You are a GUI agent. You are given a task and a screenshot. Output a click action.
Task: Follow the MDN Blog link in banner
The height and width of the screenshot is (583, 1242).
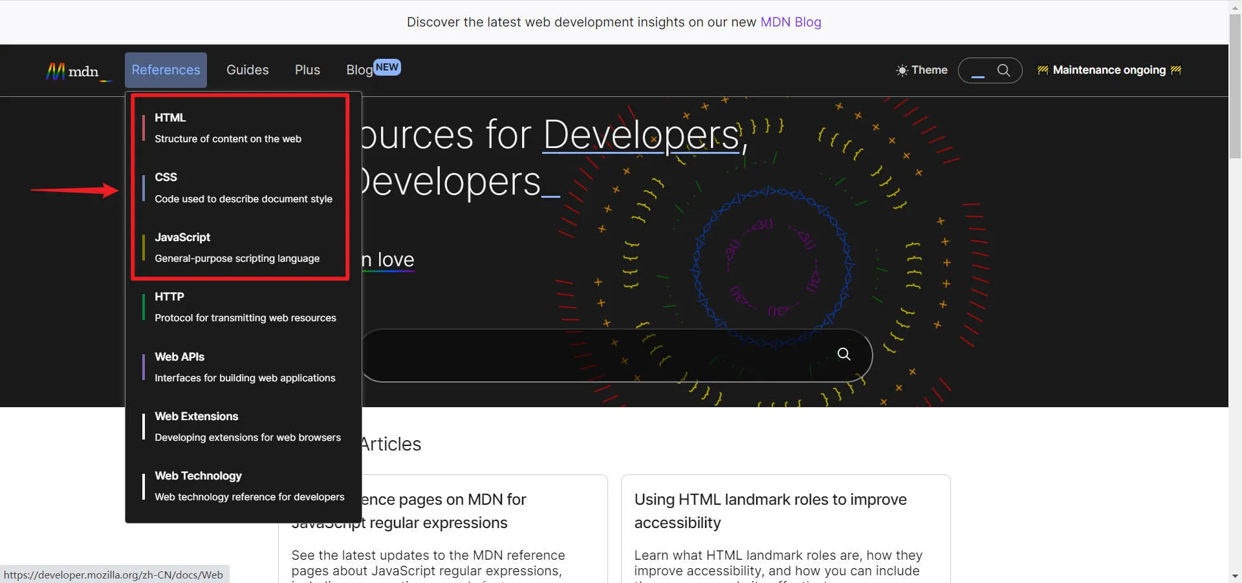pyautogui.click(x=790, y=22)
